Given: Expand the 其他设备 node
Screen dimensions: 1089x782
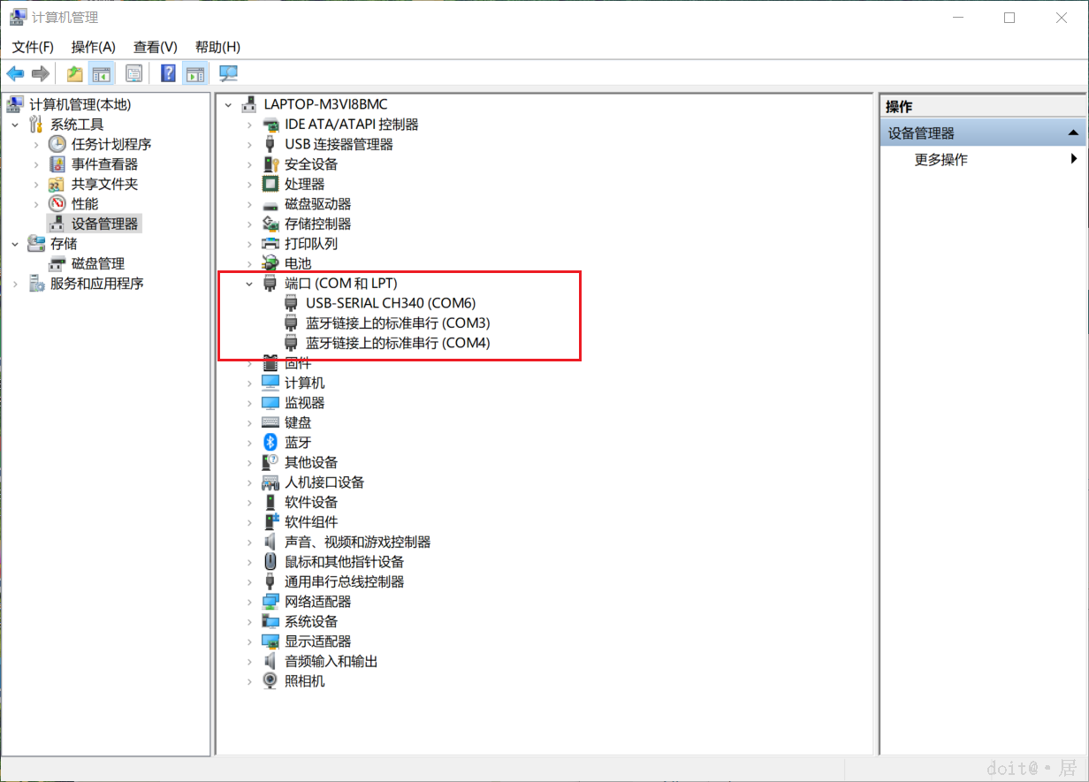Looking at the screenshot, I should point(250,462).
